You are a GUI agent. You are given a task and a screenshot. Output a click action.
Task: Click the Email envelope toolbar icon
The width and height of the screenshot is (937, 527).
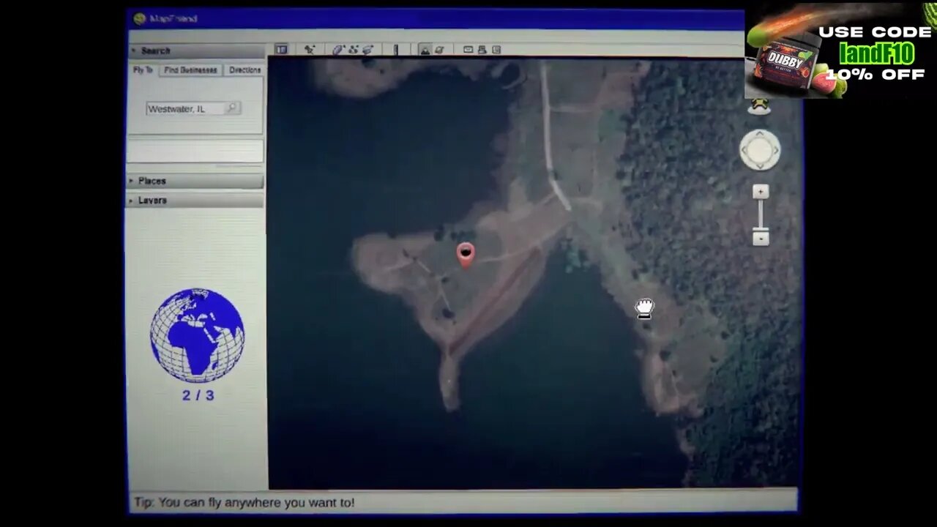(468, 50)
